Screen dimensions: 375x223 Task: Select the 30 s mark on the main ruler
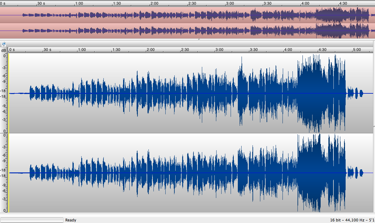(x=47, y=50)
